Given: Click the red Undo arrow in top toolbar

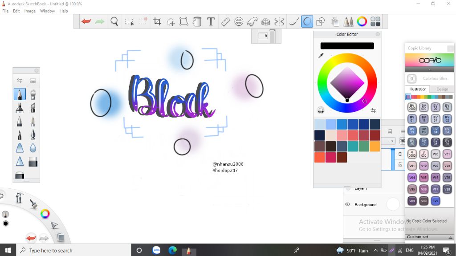Looking at the screenshot, I should [x=86, y=21].
